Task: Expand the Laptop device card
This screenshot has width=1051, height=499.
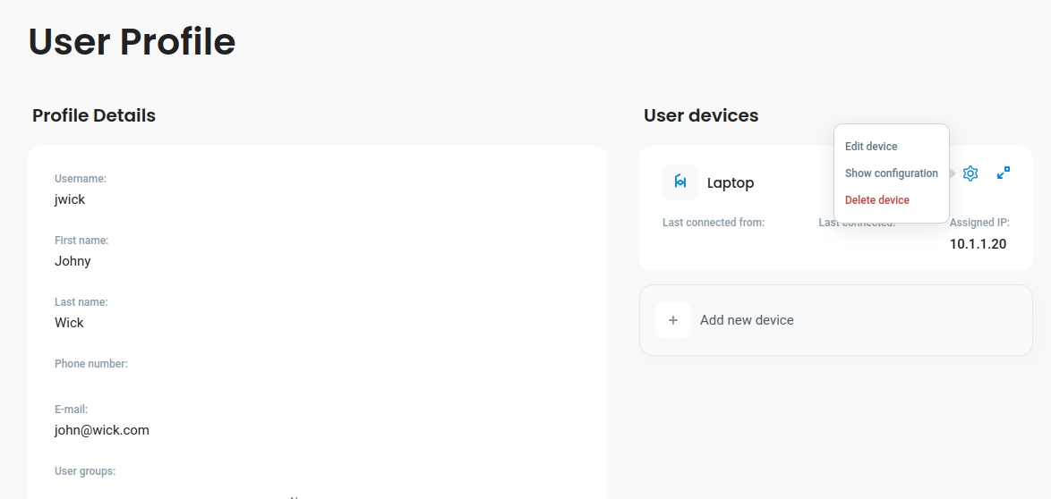Action: (1004, 173)
